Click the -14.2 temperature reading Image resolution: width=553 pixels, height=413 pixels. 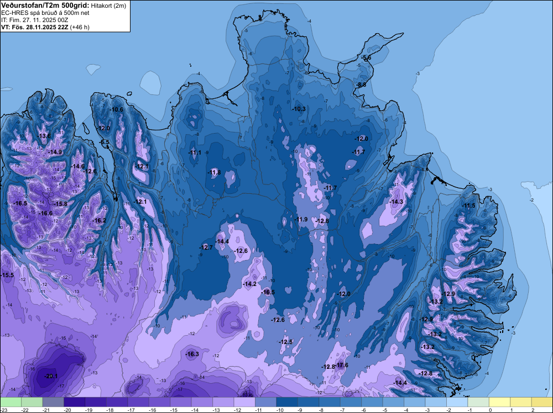coord(250,284)
